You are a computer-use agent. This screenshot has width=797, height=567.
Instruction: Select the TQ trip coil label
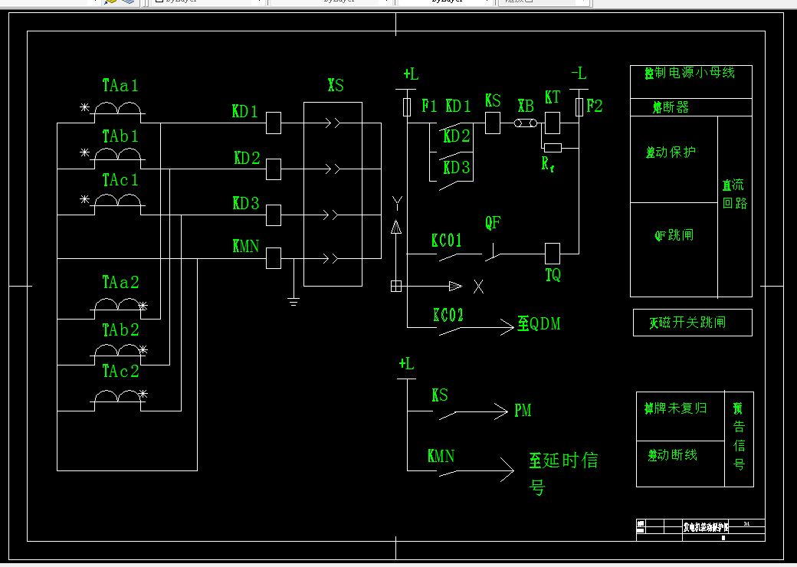(x=553, y=275)
